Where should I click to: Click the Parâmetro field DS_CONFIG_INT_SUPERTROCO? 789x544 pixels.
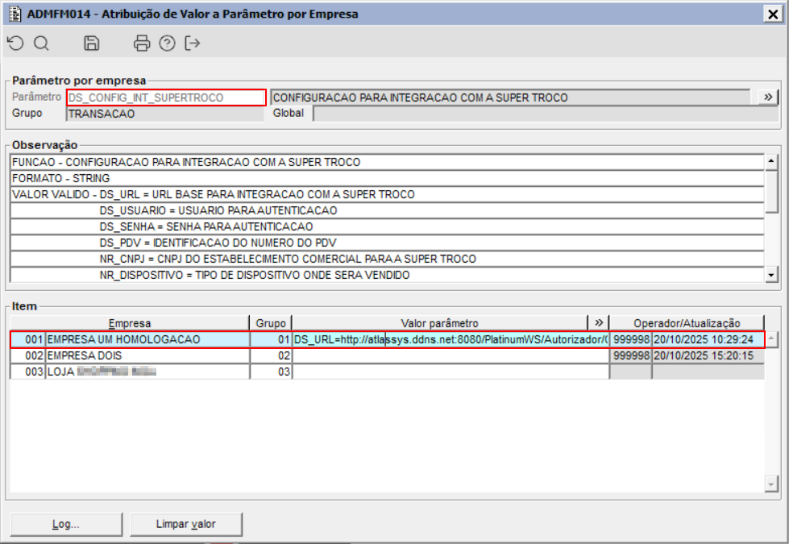coord(165,98)
